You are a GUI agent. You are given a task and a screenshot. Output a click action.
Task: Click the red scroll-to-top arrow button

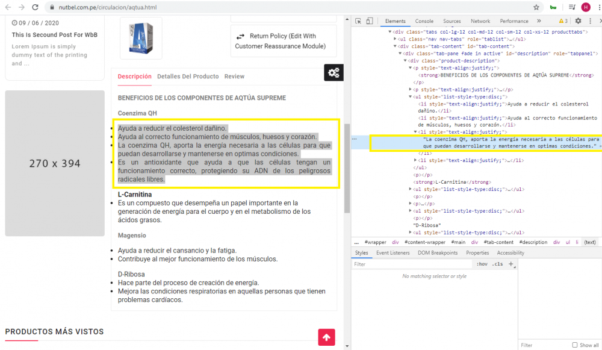pos(326,337)
